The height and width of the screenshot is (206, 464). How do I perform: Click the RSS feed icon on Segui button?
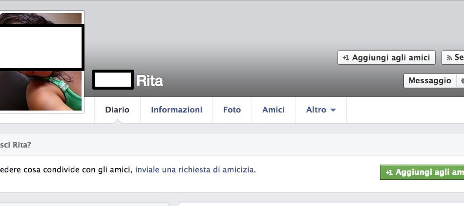(x=449, y=58)
